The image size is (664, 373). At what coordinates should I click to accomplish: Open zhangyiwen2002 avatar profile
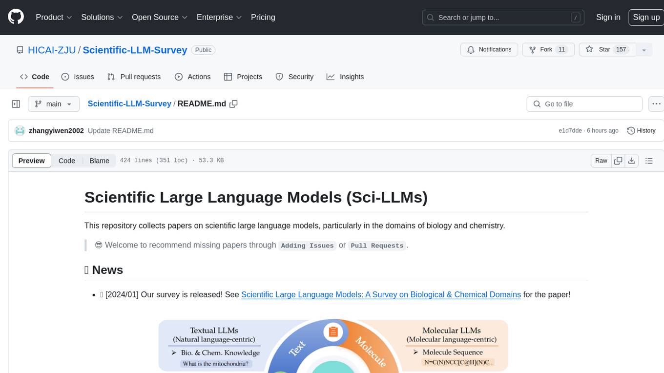(x=20, y=131)
